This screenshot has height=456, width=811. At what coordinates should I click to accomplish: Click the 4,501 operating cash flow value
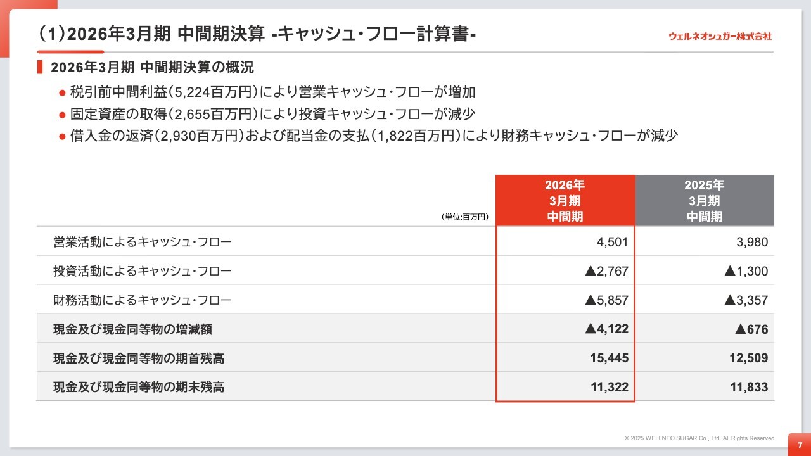(x=612, y=241)
